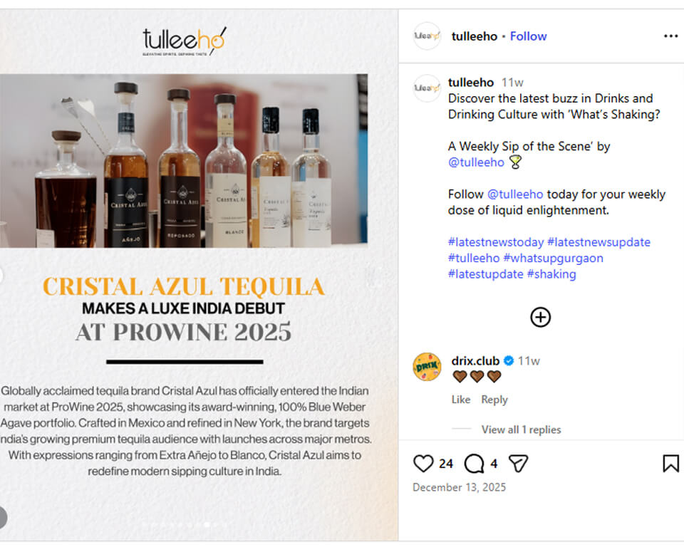Image resolution: width=684 pixels, height=547 pixels.
Task: Click the drix.club username
Action: [475, 360]
